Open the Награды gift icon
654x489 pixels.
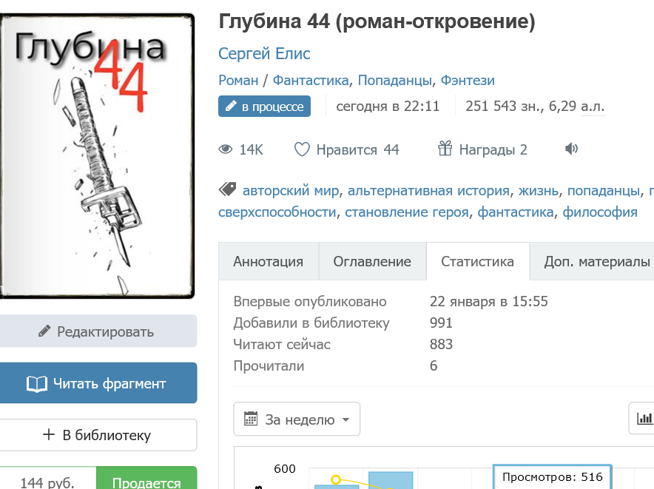(x=445, y=148)
